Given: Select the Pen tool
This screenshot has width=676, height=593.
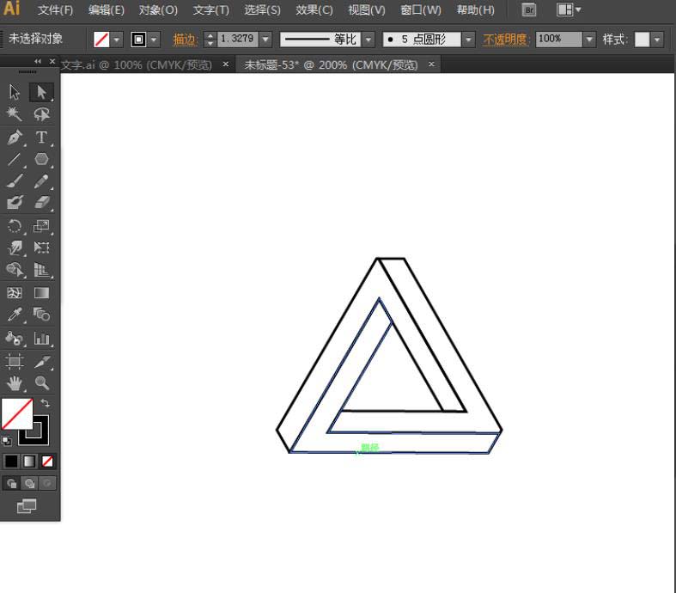Looking at the screenshot, I should pyautogui.click(x=15, y=138).
